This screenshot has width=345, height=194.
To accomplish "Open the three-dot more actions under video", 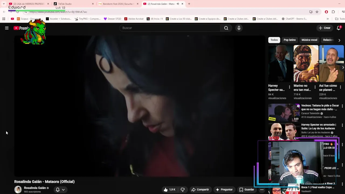I will tap(262, 190).
